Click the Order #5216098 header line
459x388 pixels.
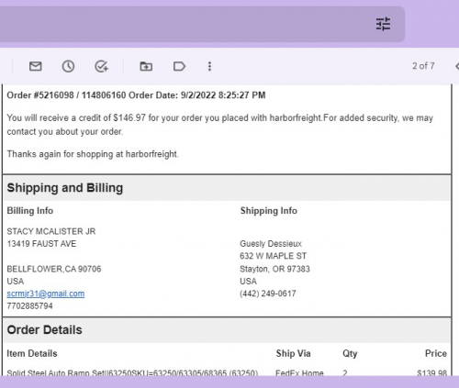pos(136,95)
